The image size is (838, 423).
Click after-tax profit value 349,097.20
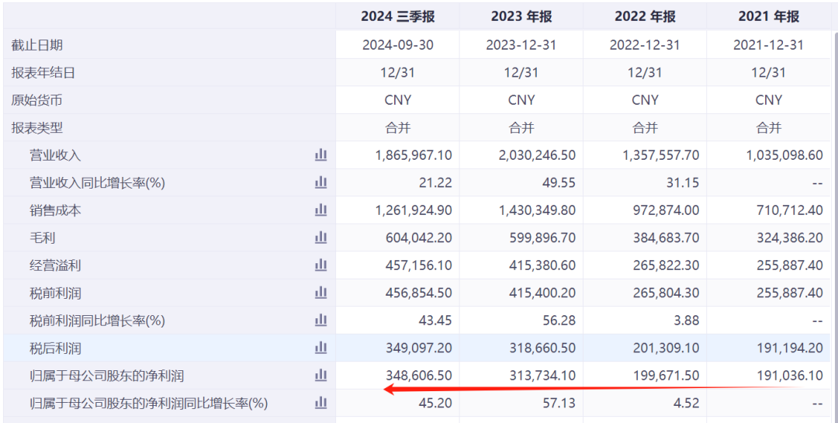pos(419,348)
